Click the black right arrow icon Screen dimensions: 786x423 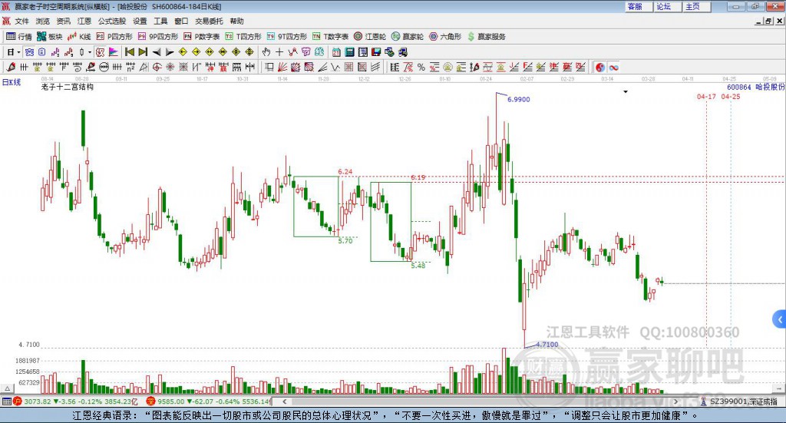170,52
